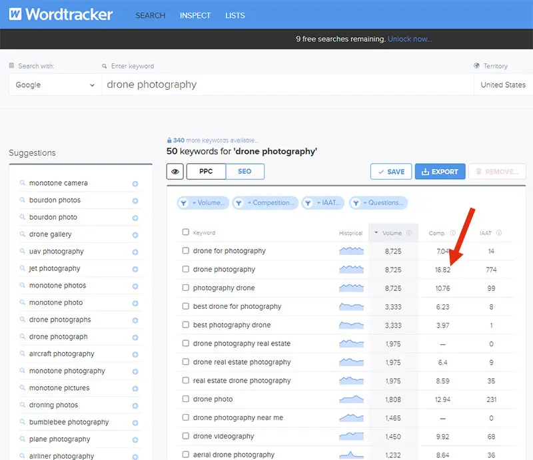
Task: Add 'drone gallery' suggestion via plus icon
Action: pos(135,235)
